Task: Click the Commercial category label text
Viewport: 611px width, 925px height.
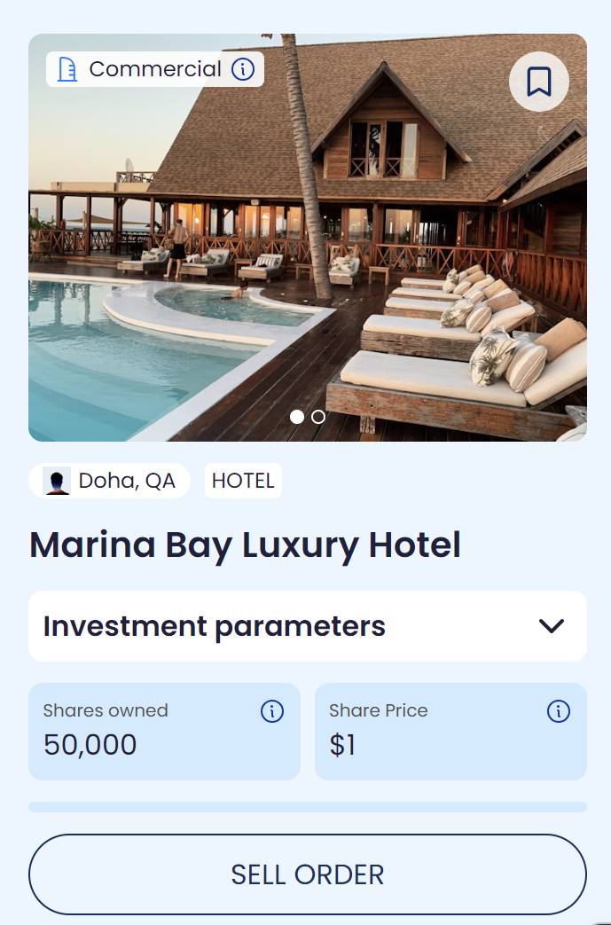Action: pyautogui.click(x=155, y=69)
